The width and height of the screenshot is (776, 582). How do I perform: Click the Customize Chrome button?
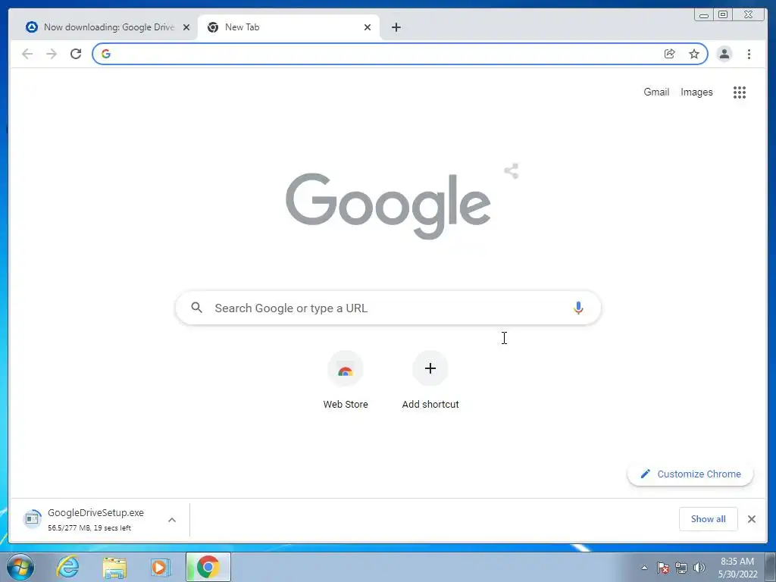pos(690,474)
